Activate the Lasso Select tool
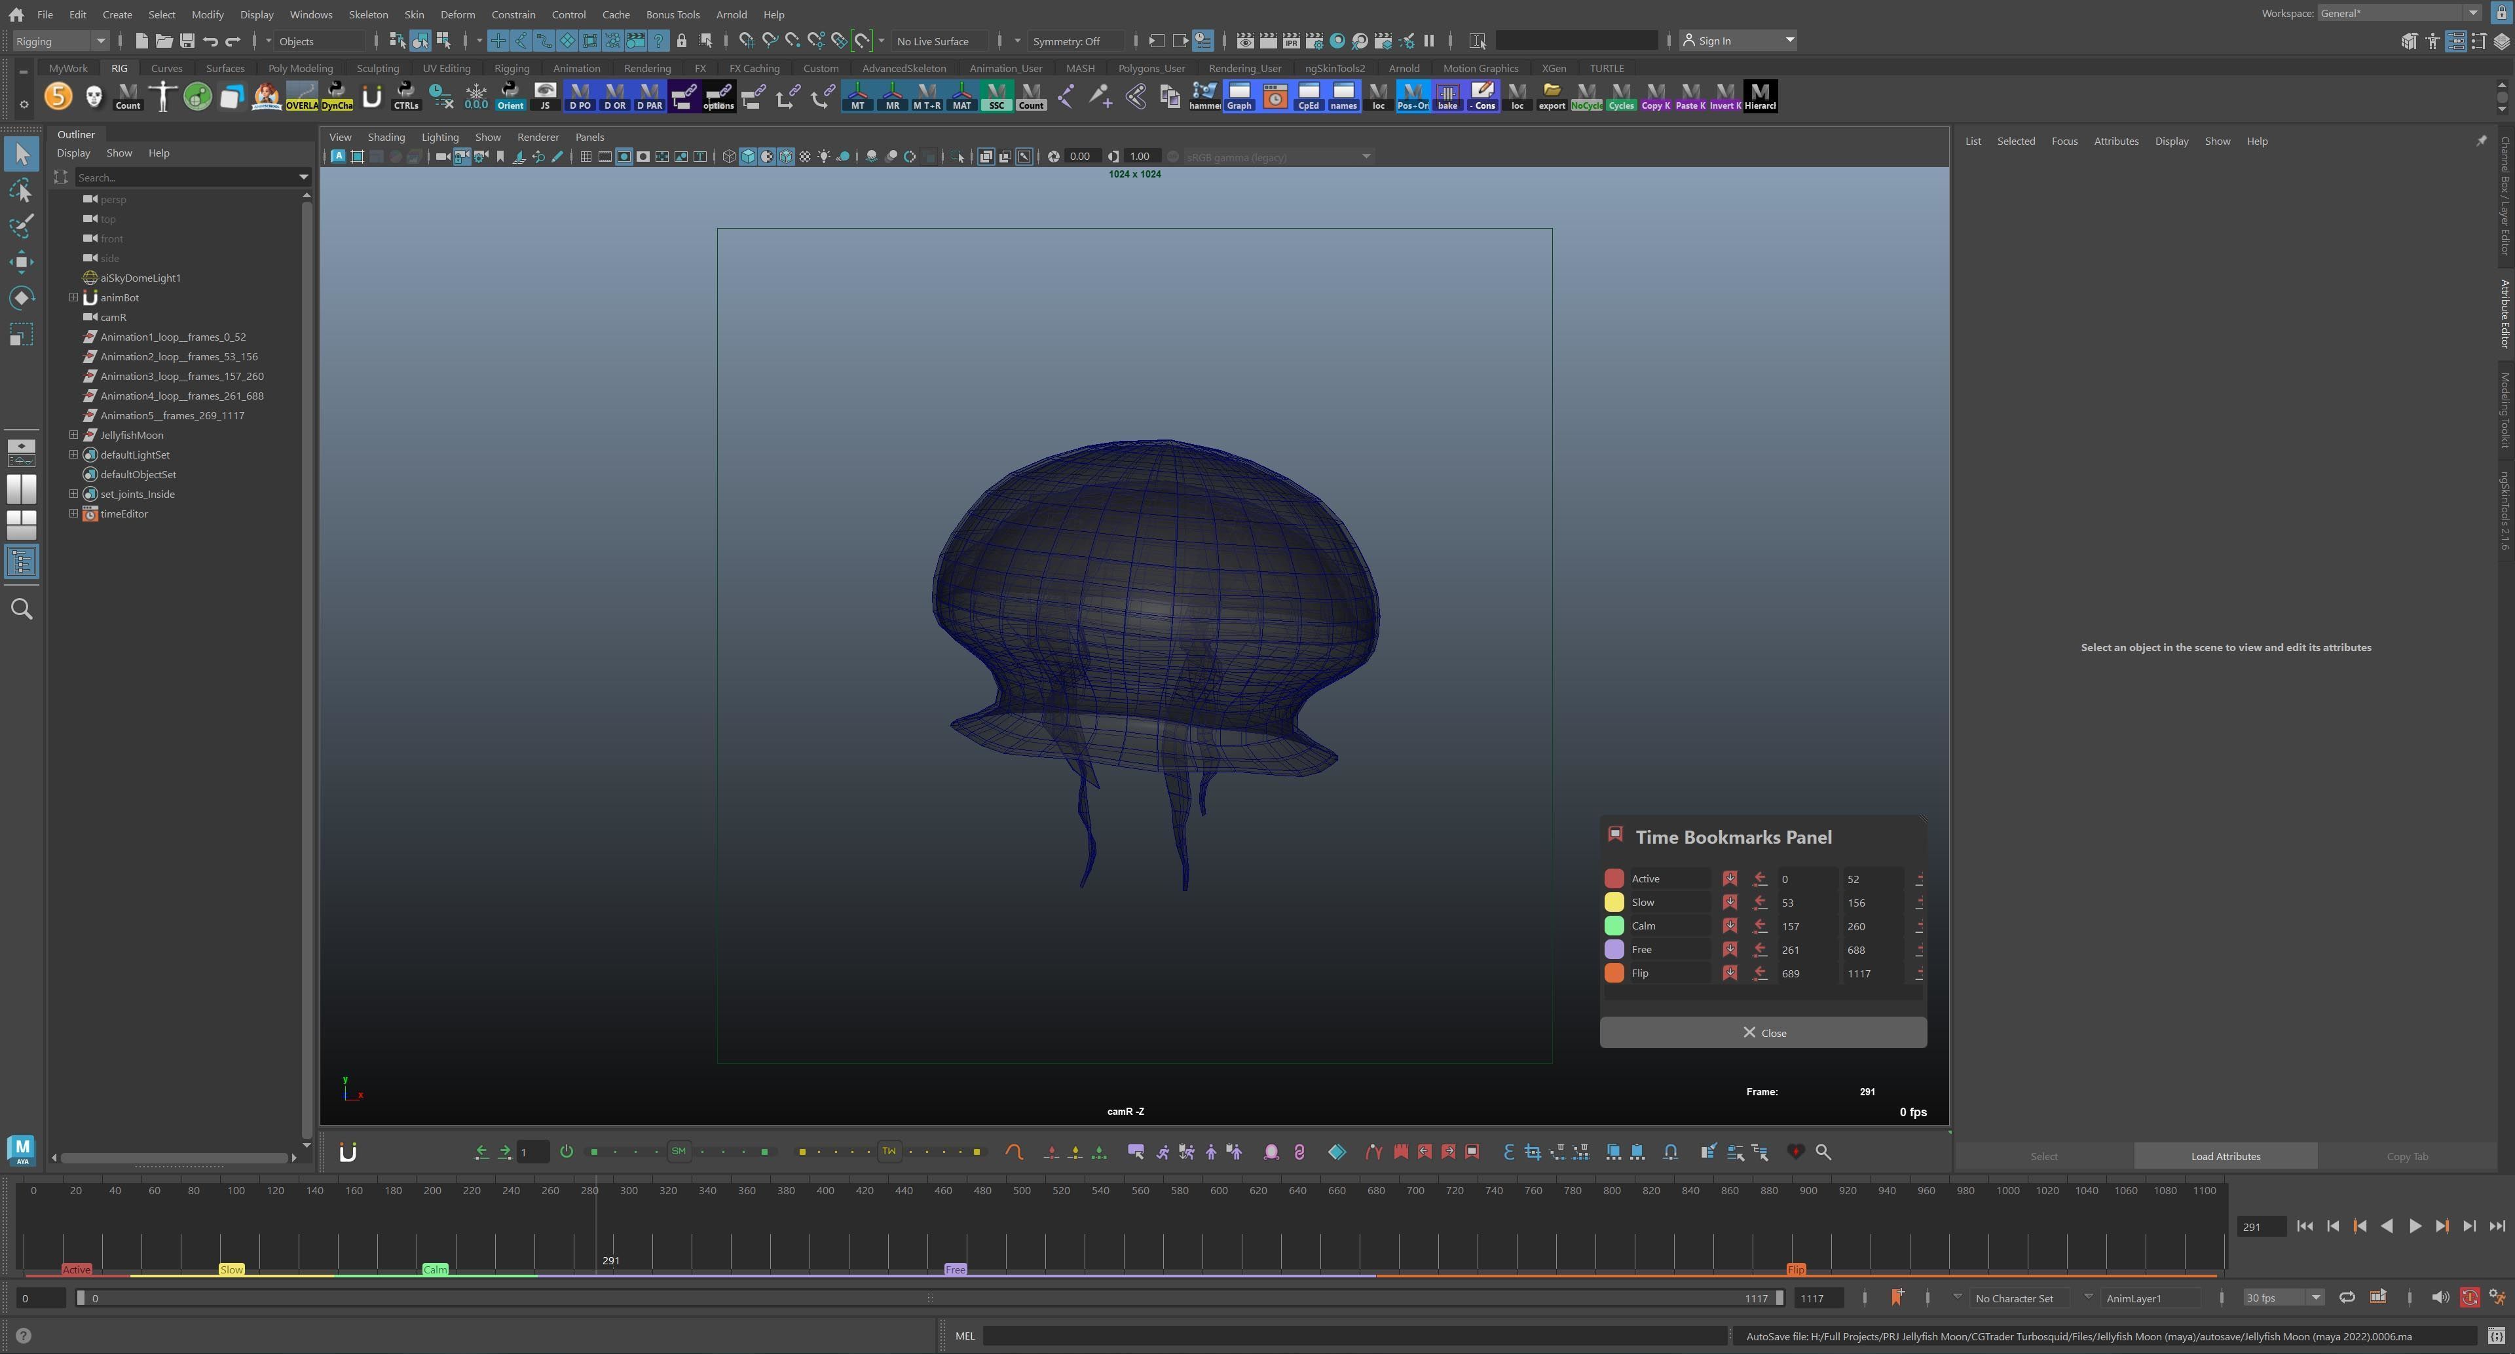2515x1354 pixels. pyautogui.click(x=22, y=191)
